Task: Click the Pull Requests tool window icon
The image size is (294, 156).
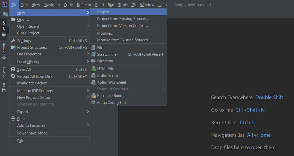Action: click(x=4, y=90)
